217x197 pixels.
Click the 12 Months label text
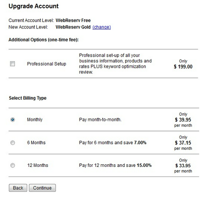coord(38,165)
